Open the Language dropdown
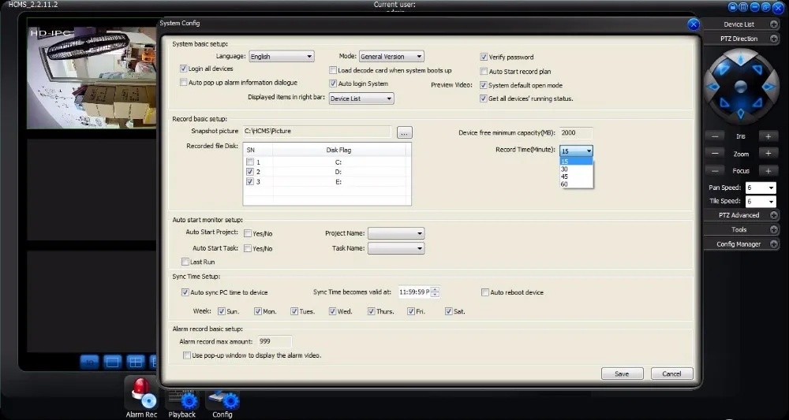Image resolution: width=789 pixels, height=420 pixels. 281,57
